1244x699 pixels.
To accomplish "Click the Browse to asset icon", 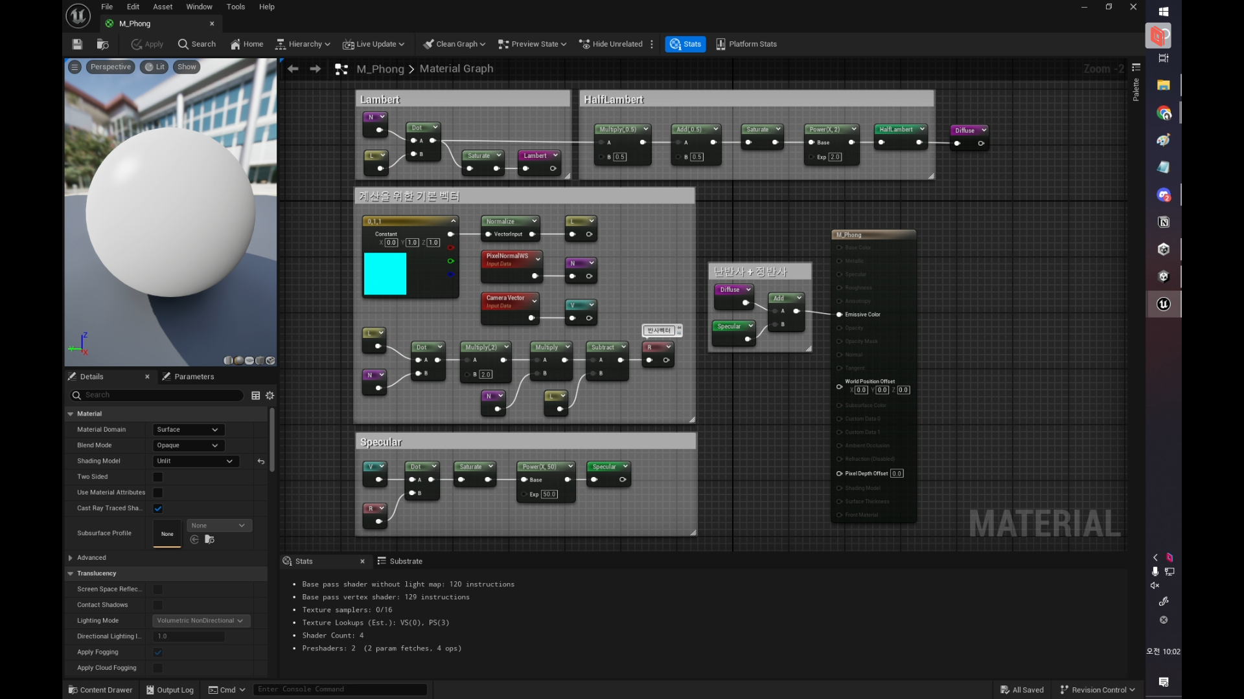I will tap(102, 44).
